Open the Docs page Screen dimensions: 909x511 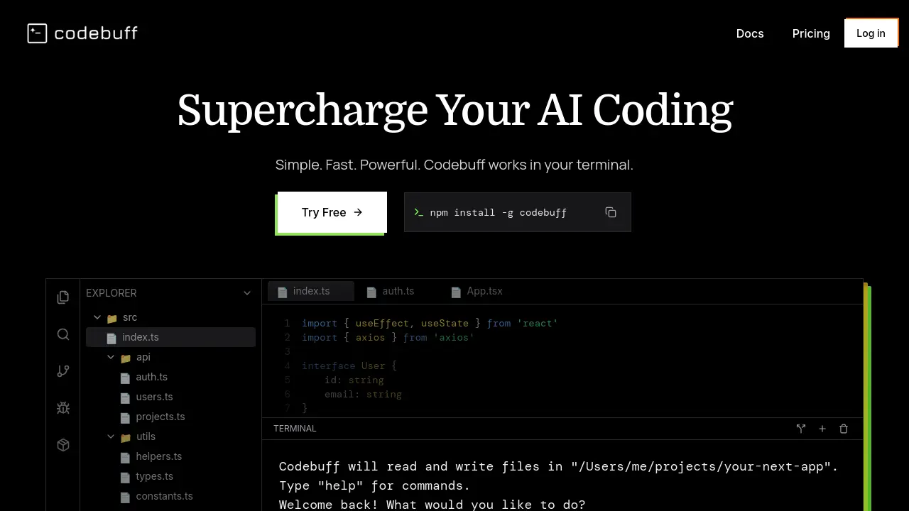[750, 33]
